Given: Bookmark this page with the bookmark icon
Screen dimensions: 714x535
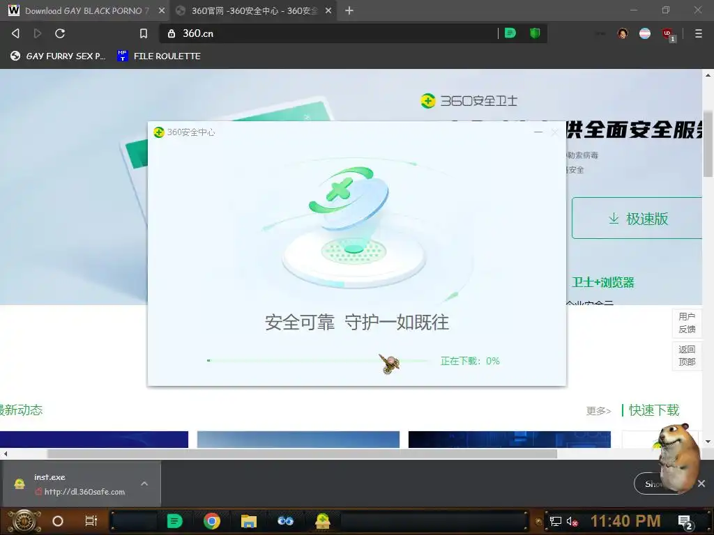Looking at the screenshot, I should coord(144,33).
